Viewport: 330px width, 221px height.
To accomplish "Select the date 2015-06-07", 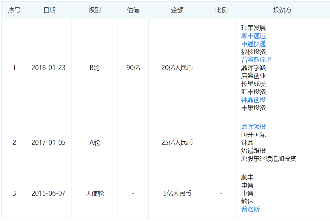I will [48, 193].
